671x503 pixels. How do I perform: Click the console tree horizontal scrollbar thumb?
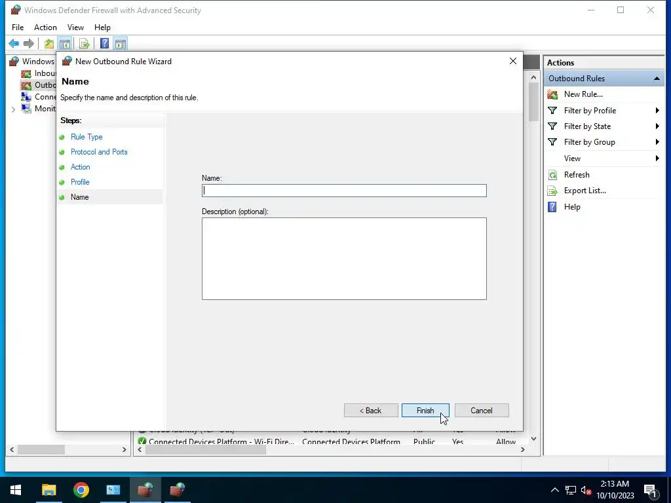[41, 450]
